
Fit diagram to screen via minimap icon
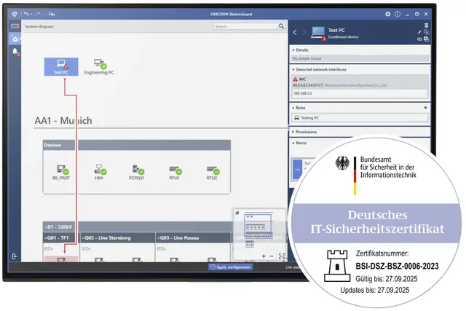click(x=282, y=256)
